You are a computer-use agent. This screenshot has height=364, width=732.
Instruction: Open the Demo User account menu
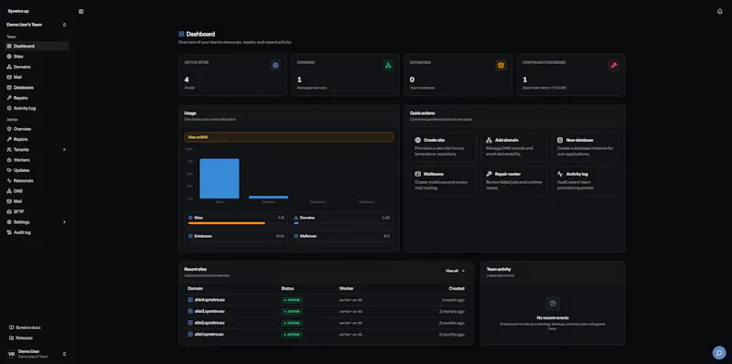coord(37,354)
